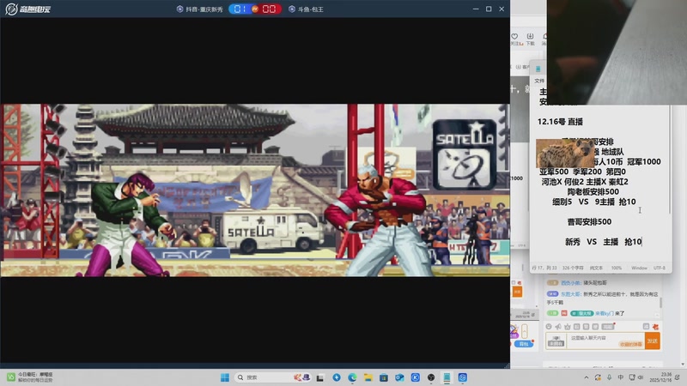
Task: Click the orange 发送 send button
Action: [x=653, y=341]
